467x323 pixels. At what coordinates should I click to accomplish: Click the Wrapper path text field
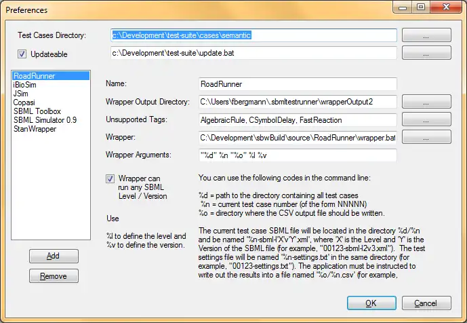(x=298, y=138)
